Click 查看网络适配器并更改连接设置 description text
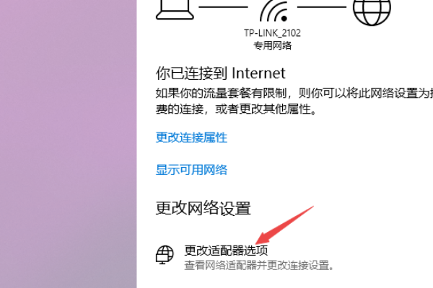Viewport: 433px width, 288px height. click(x=259, y=266)
